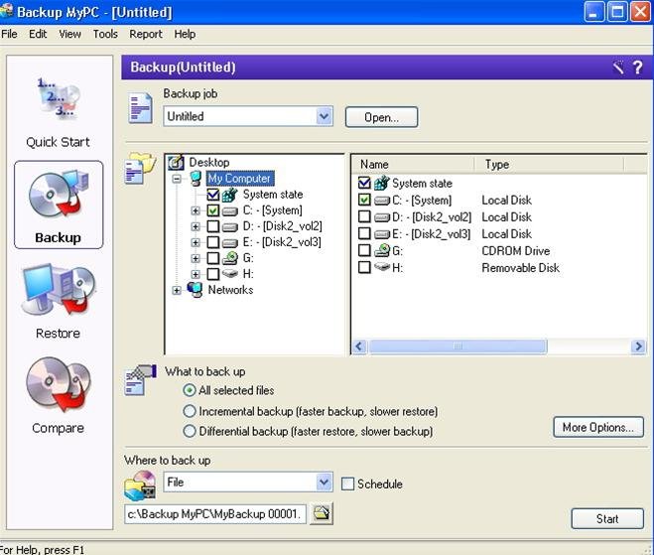The image size is (654, 555).
Task: Click the question mark help icon
Action: coord(637,68)
